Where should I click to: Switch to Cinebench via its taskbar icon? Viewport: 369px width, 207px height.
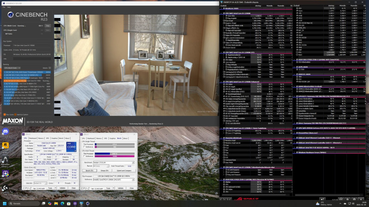click(88, 203)
